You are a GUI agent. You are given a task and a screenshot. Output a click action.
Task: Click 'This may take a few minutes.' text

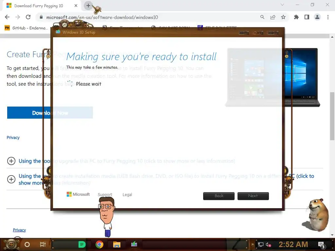(x=92, y=67)
